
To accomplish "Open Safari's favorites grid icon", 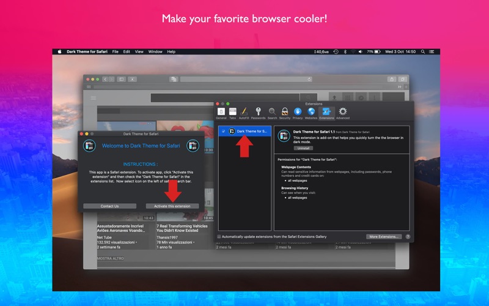I will pos(89,87).
